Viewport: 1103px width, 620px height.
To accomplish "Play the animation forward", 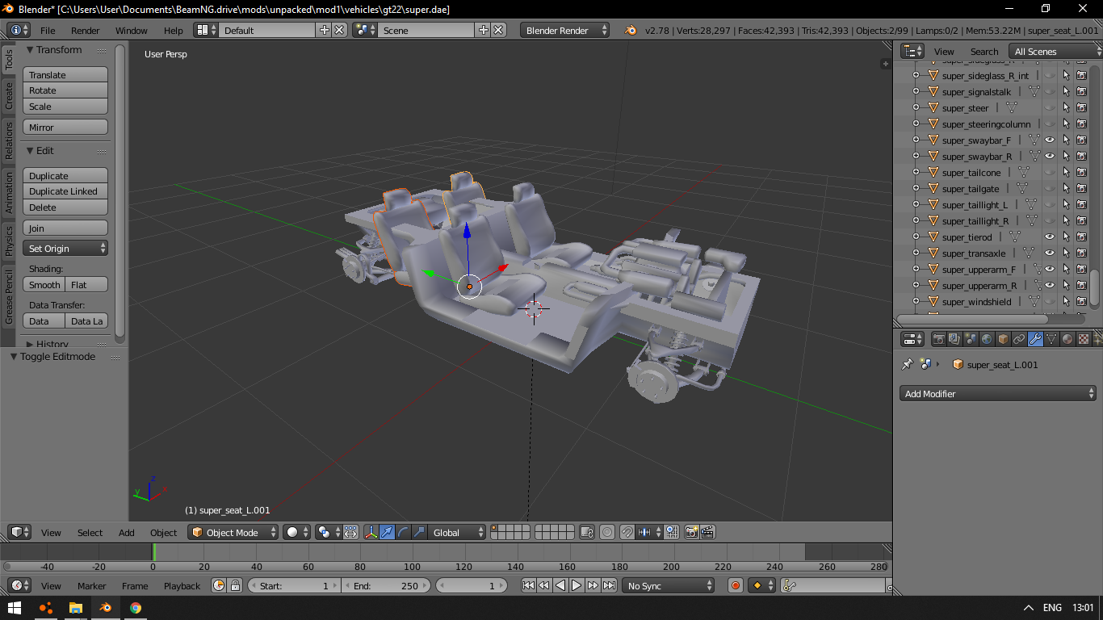I will click(577, 585).
